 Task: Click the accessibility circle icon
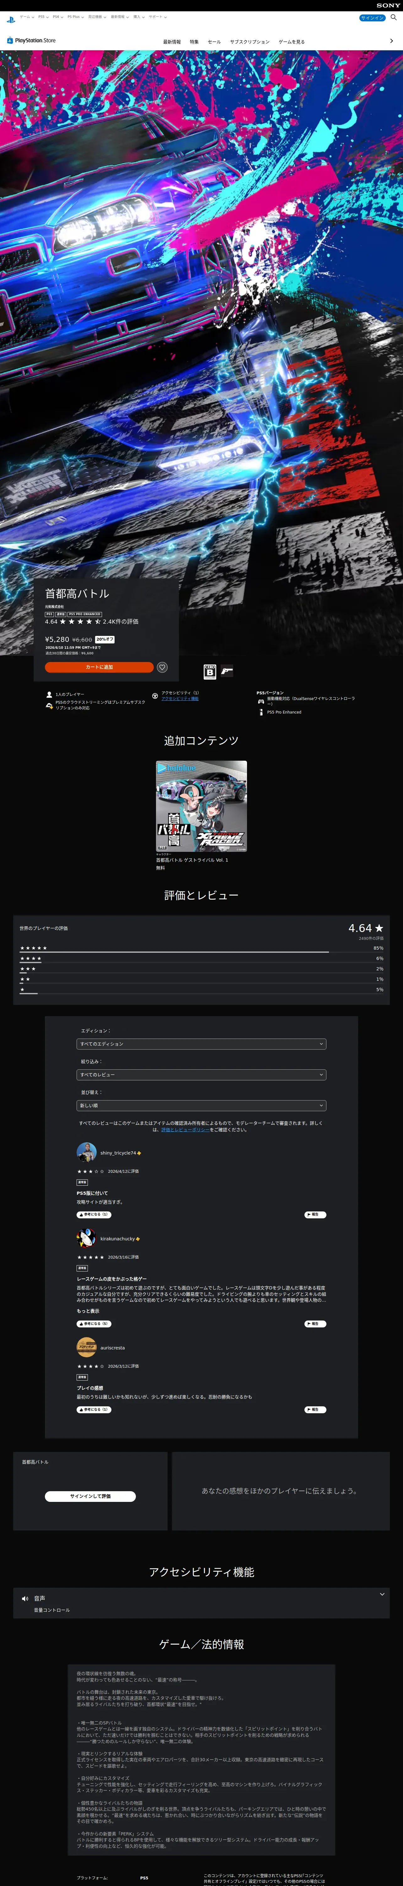(x=155, y=696)
